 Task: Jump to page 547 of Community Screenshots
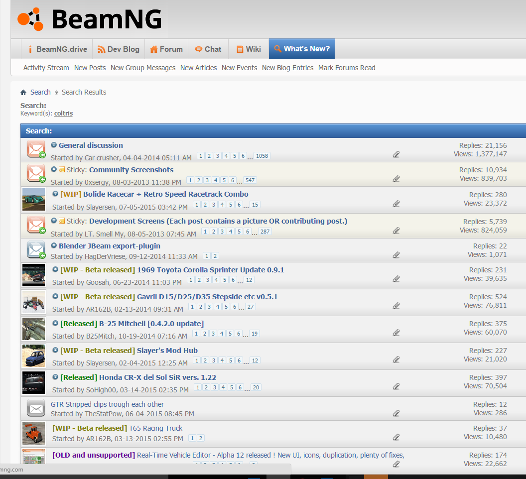250,180
